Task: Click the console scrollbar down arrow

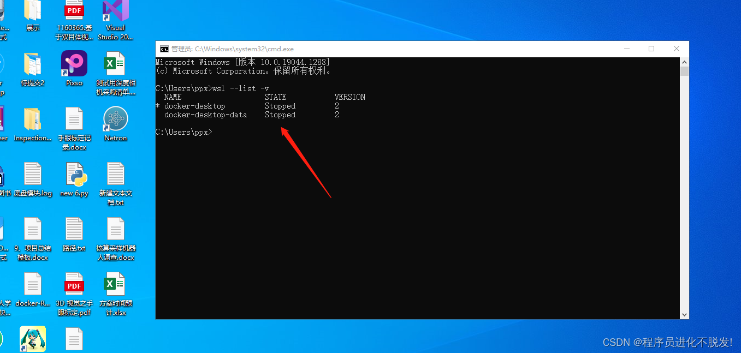Action: (684, 314)
